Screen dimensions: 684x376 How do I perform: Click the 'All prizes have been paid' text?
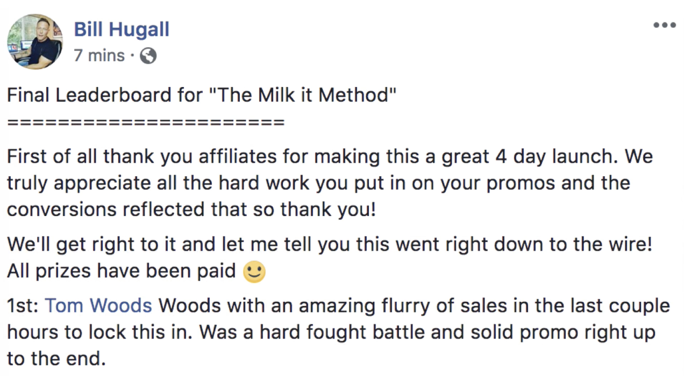coord(122,271)
